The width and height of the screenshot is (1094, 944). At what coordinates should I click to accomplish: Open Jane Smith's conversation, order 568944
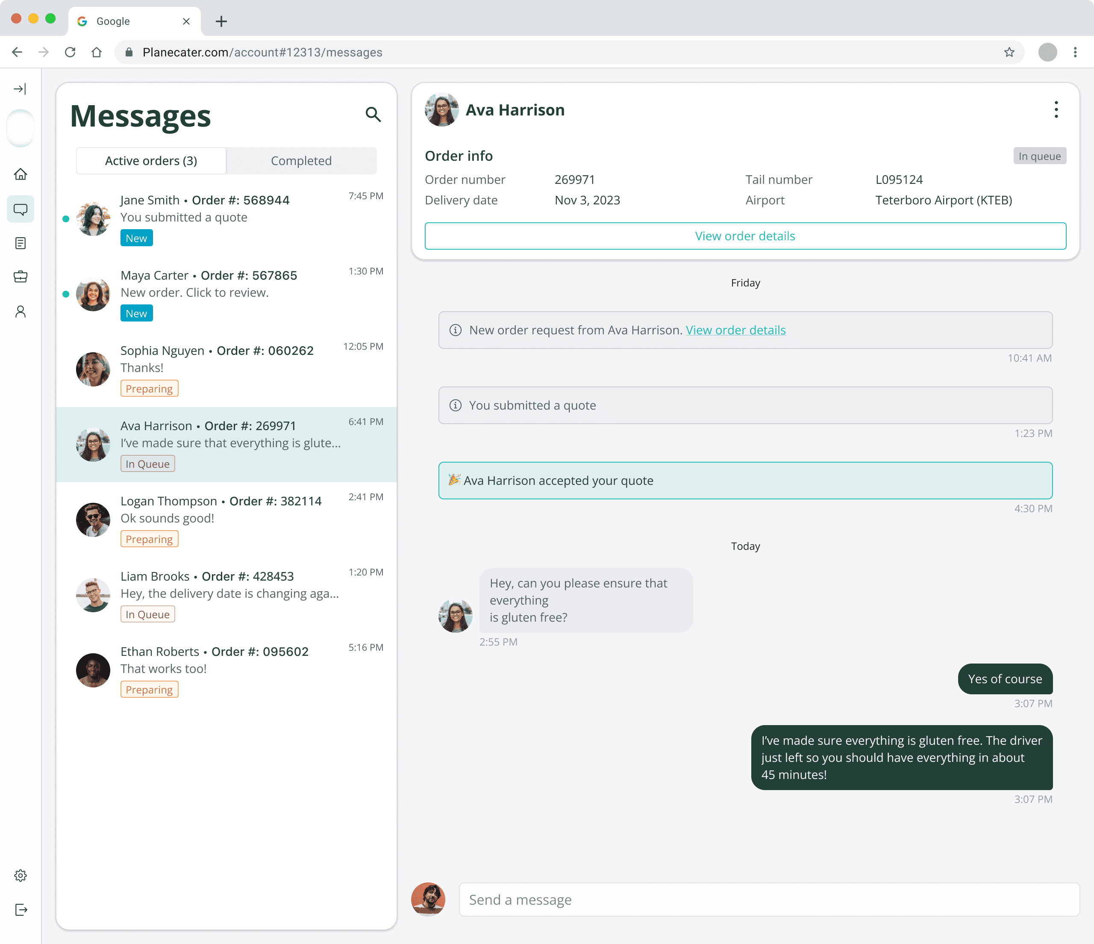point(227,218)
